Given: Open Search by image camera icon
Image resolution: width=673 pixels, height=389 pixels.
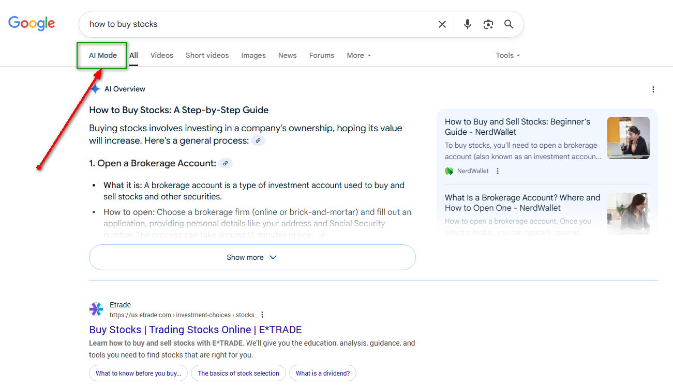Looking at the screenshot, I should pyautogui.click(x=488, y=24).
